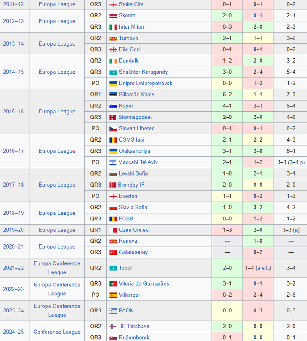Select the QR1 round cell in Gżira United row
The image size is (307, 341).
pyautogui.click(x=96, y=230)
